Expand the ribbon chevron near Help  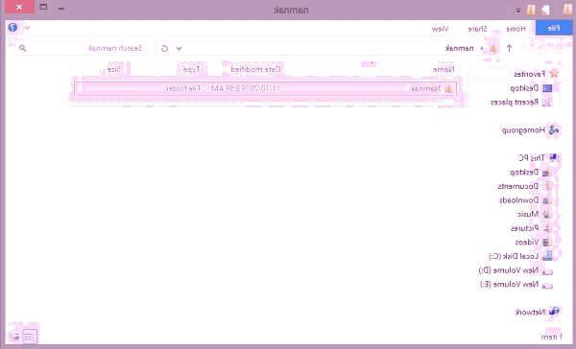coord(27,28)
